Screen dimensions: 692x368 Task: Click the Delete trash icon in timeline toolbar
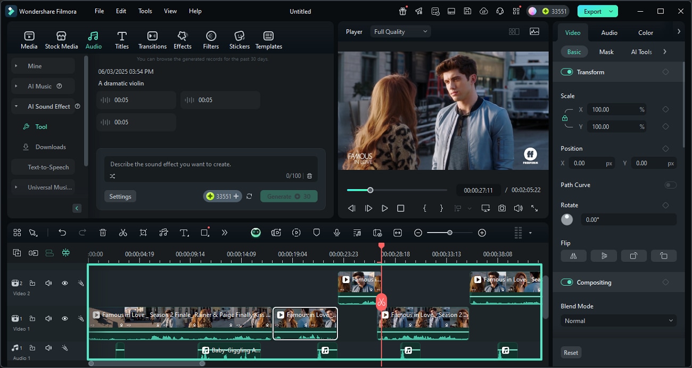[x=103, y=233]
